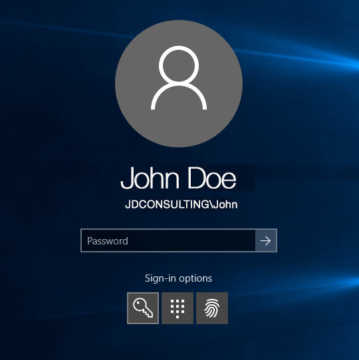This screenshot has width=359, height=360.
Task: Click the user silhouette profile picture
Action: [x=179, y=78]
